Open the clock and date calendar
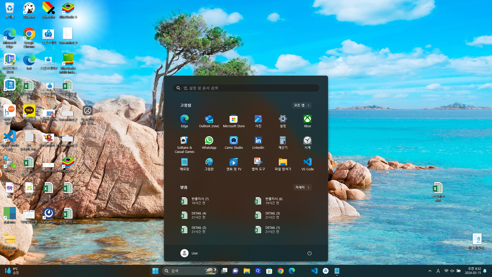 click(x=473, y=271)
